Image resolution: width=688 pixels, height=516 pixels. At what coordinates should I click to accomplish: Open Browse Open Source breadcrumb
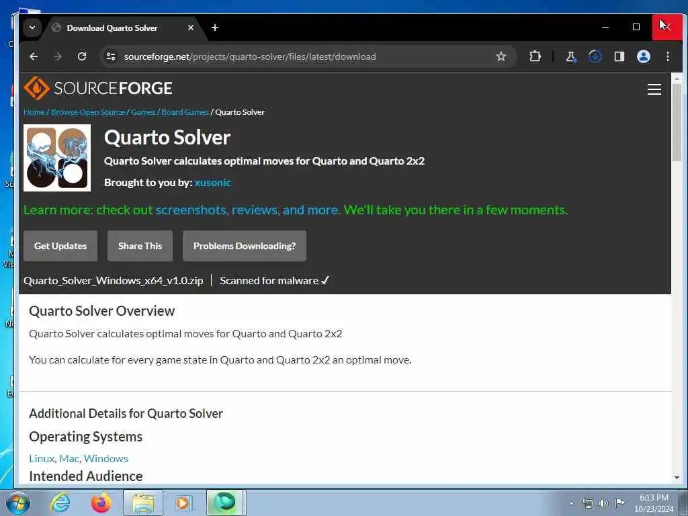pos(88,112)
